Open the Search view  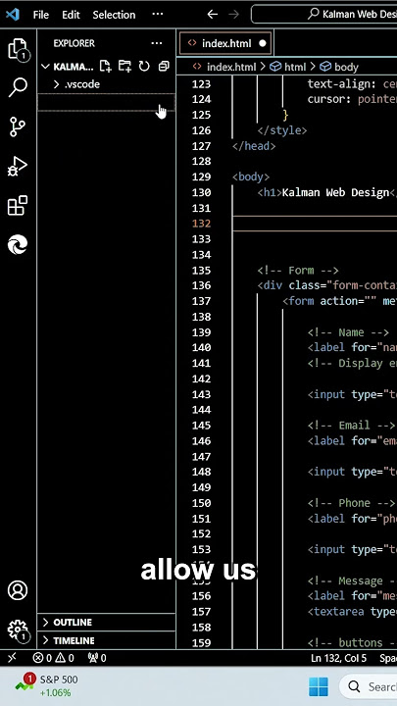(x=18, y=87)
